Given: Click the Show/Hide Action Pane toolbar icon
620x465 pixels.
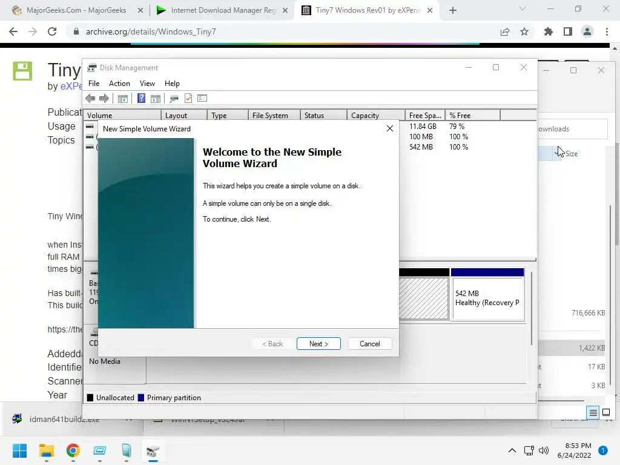Looking at the screenshot, I should pos(156,99).
